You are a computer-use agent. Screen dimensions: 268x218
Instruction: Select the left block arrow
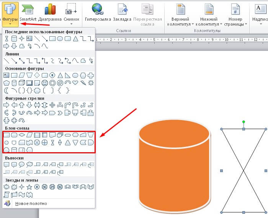[14, 105]
